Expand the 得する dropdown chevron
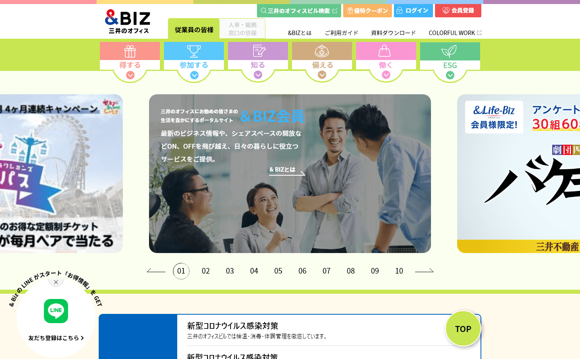The height and width of the screenshot is (359, 580). 130,75
